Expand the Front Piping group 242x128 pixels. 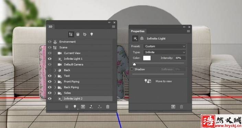pos(55,81)
